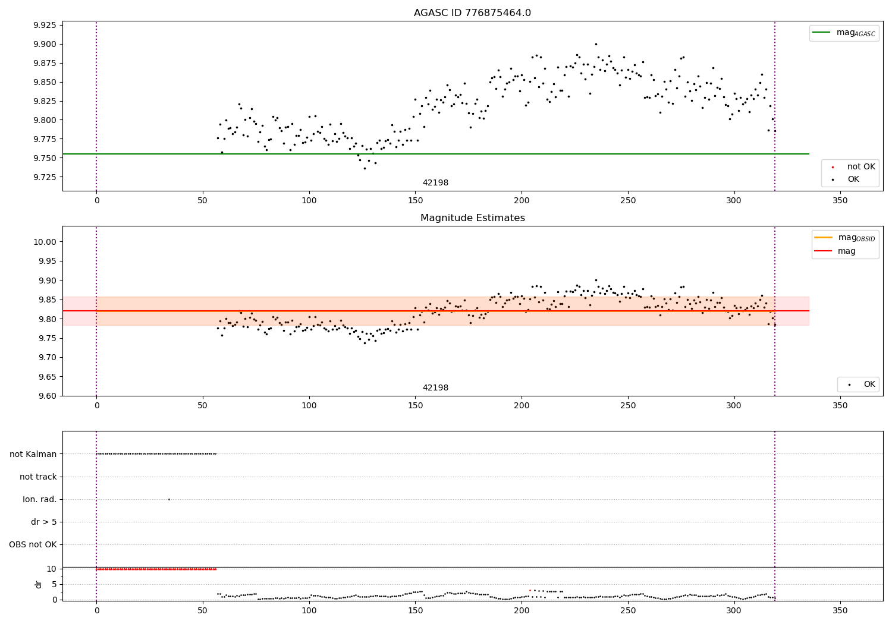
Task: Select the 'OBS not OK' axis label
Action: (x=33, y=545)
